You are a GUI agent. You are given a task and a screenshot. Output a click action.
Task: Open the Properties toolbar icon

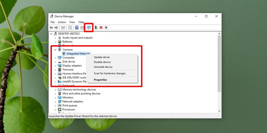(70, 28)
